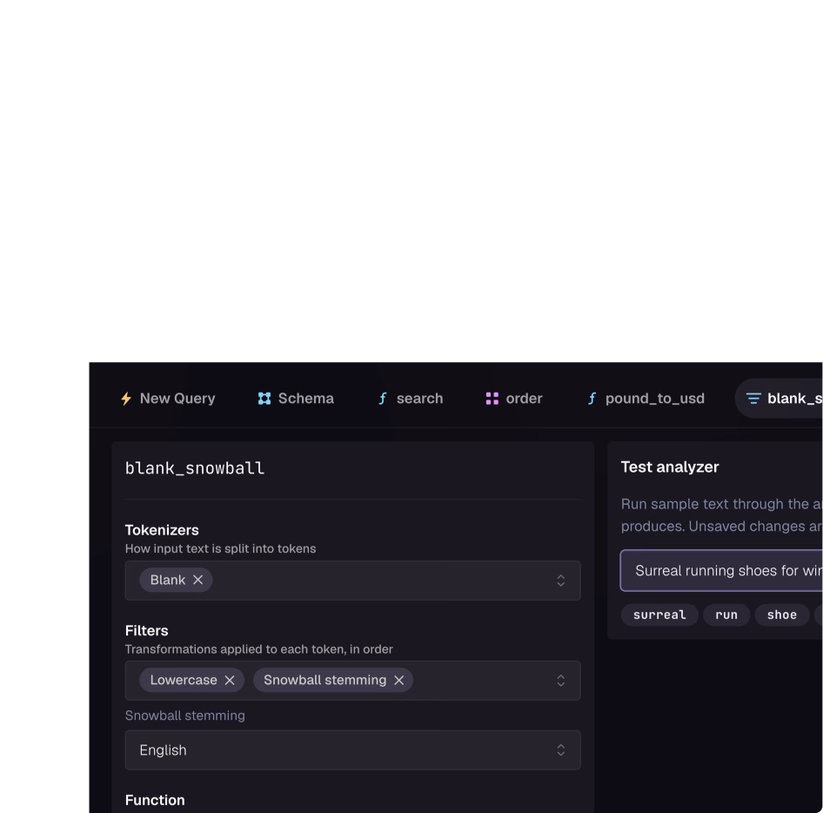Image resolution: width=823 pixels, height=813 pixels.
Task: Click the Schema tab's blue node icon
Action: point(264,399)
